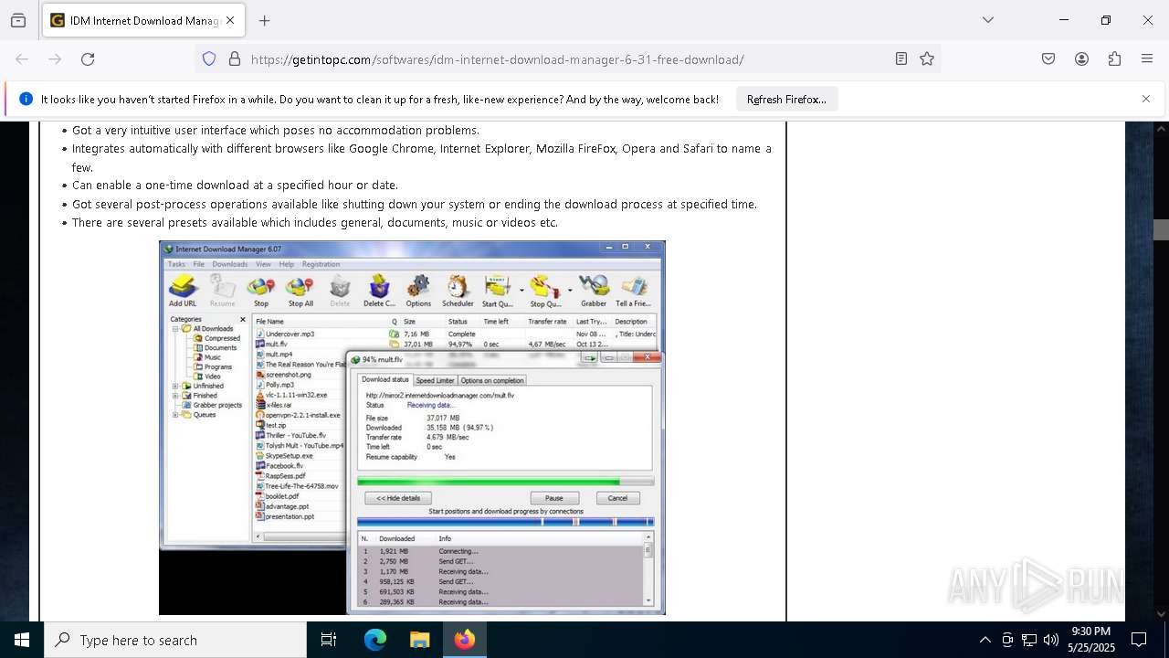Show site security info via the padlock

235,58
